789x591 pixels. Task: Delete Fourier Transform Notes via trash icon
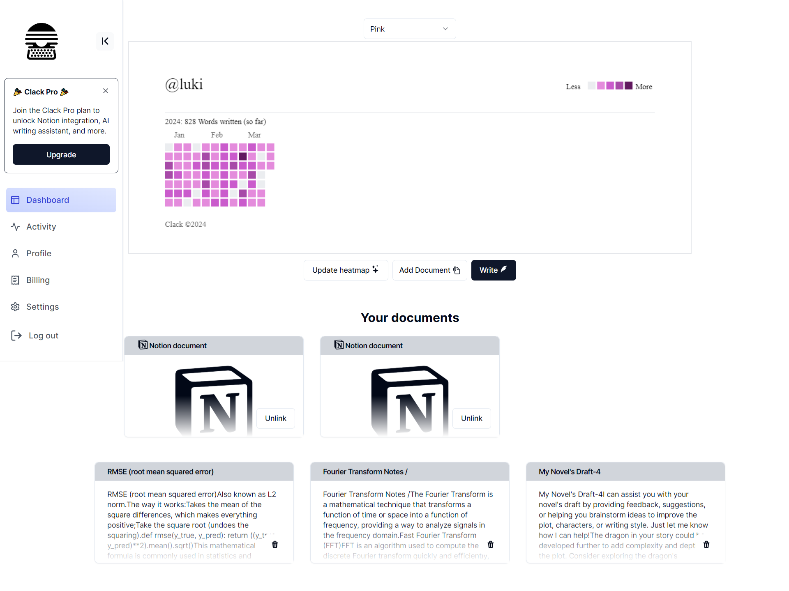pos(491,545)
